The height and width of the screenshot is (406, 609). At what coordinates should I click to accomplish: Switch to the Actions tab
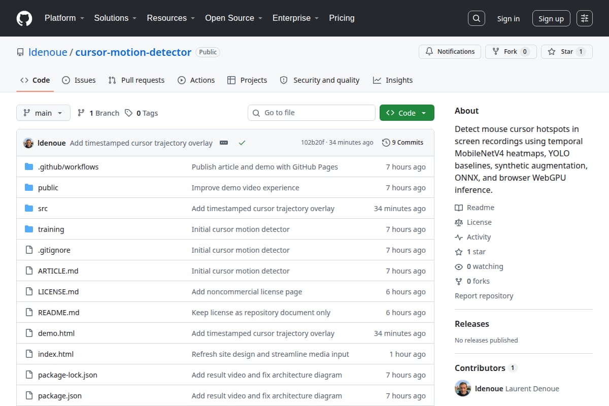point(196,80)
